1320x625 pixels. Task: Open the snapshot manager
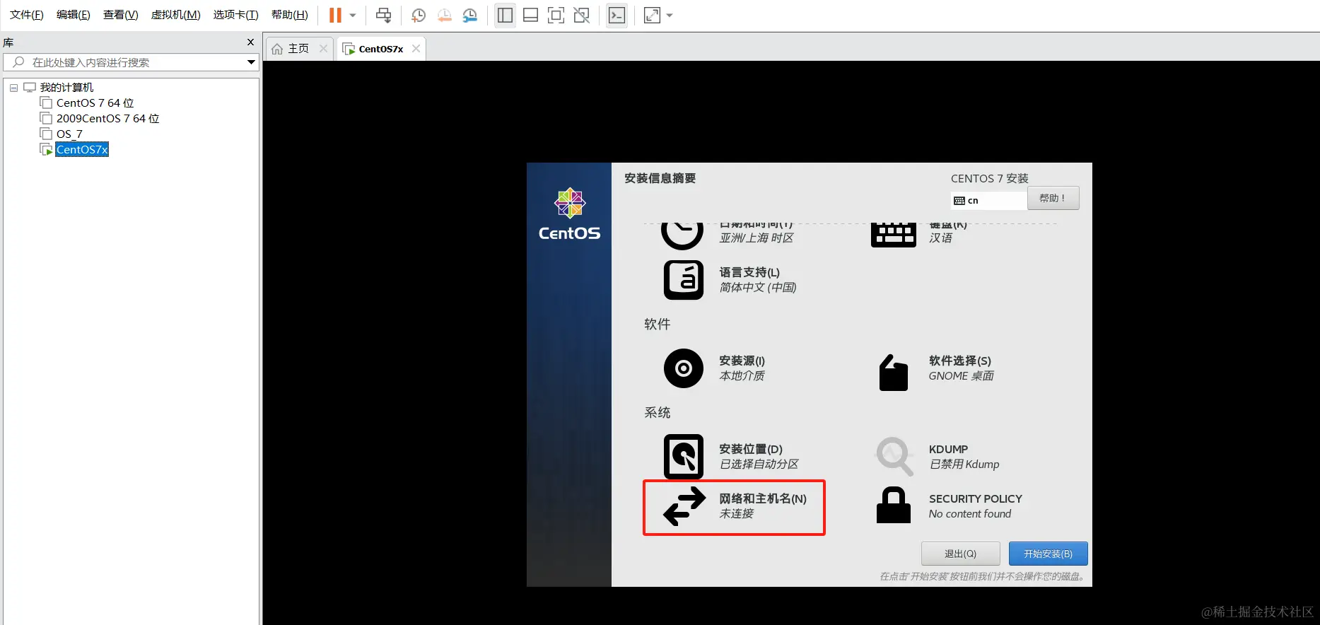(469, 15)
